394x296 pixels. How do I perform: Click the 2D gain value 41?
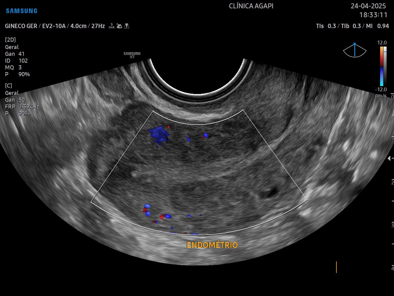pos(21,54)
